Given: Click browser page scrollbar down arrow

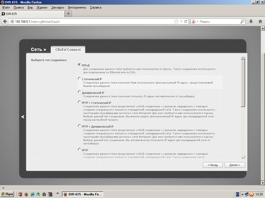Looking at the screenshot, I should pos(263,183).
